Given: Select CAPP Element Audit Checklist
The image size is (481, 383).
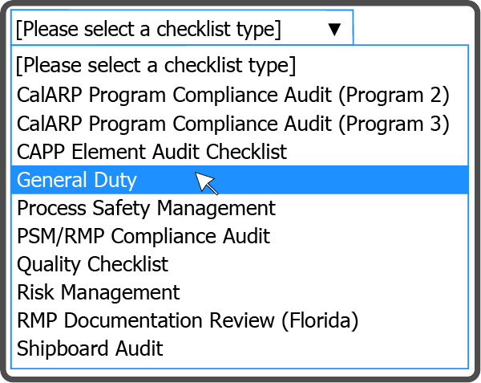Looking at the screenshot, I should (x=240, y=152).
